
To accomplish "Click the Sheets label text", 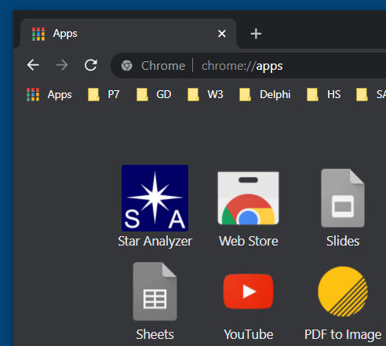I will [x=155, y=334].
